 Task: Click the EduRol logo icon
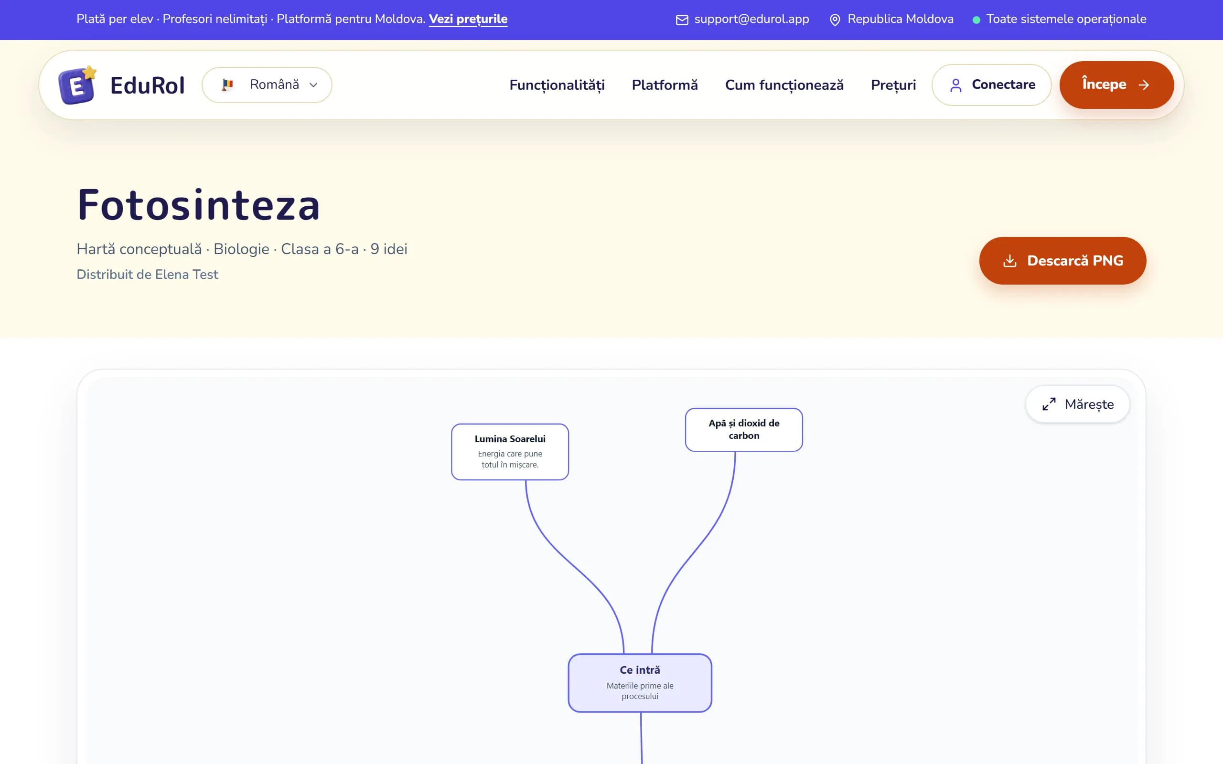(x=77, y=85)
